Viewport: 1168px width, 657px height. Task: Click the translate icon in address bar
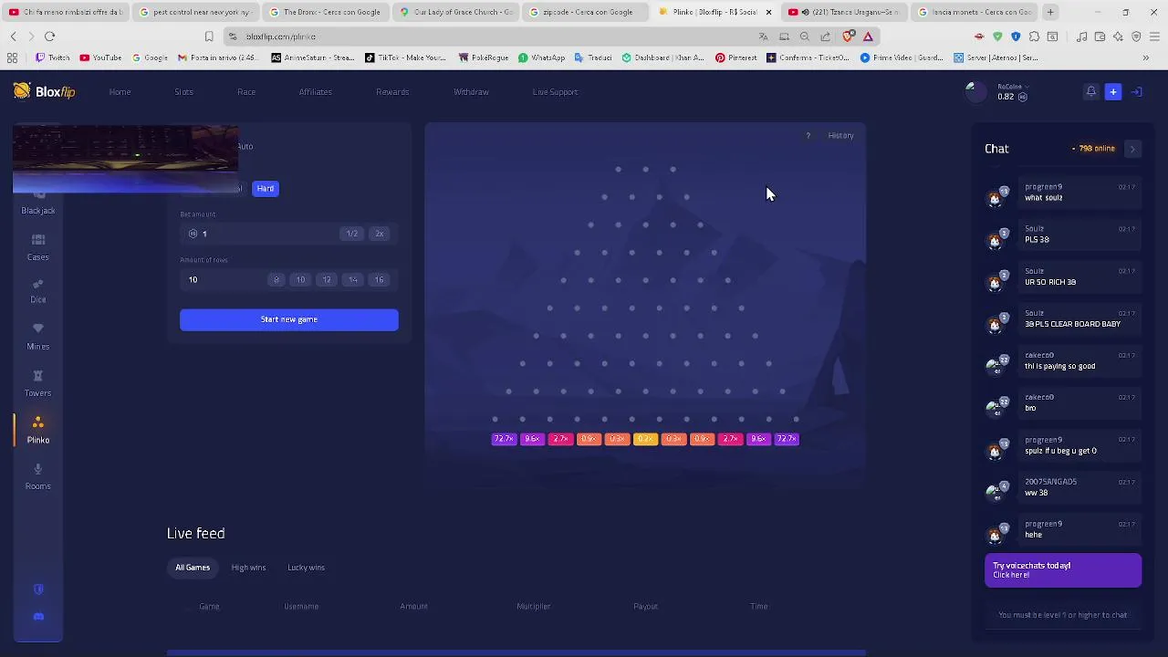(764, 36)
